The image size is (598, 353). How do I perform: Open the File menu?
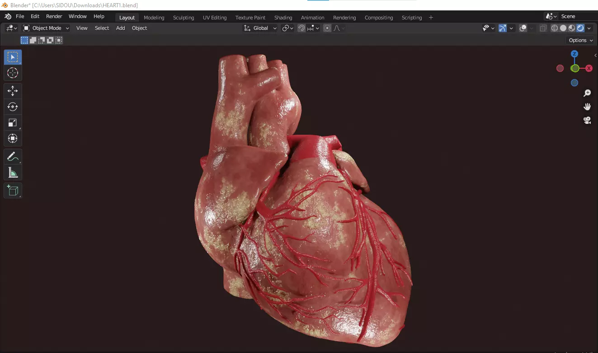20,16
